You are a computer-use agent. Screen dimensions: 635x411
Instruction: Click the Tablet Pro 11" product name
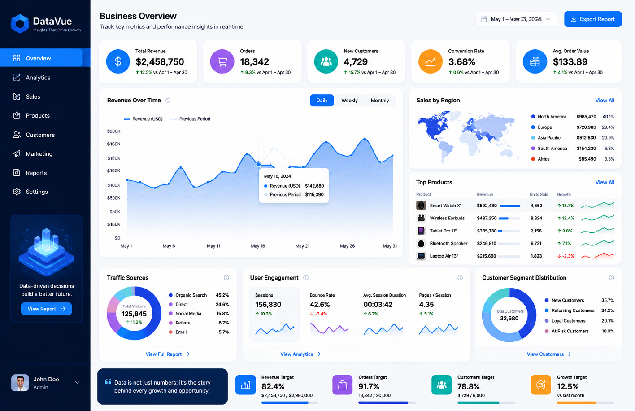(443, 231)
